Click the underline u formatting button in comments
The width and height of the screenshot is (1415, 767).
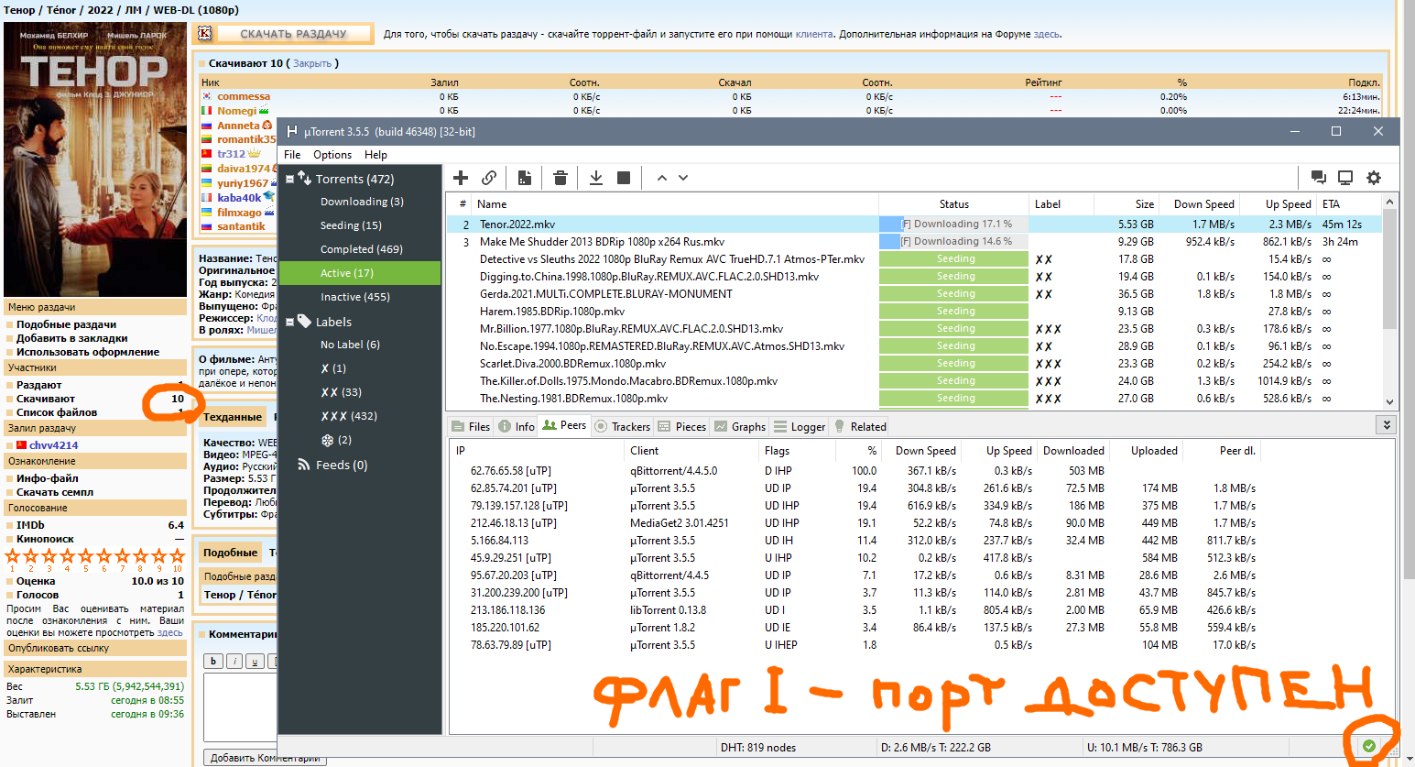[256, 661]
